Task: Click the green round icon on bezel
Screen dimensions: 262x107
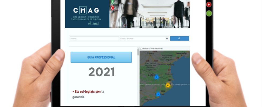Action: pos(209,13)
